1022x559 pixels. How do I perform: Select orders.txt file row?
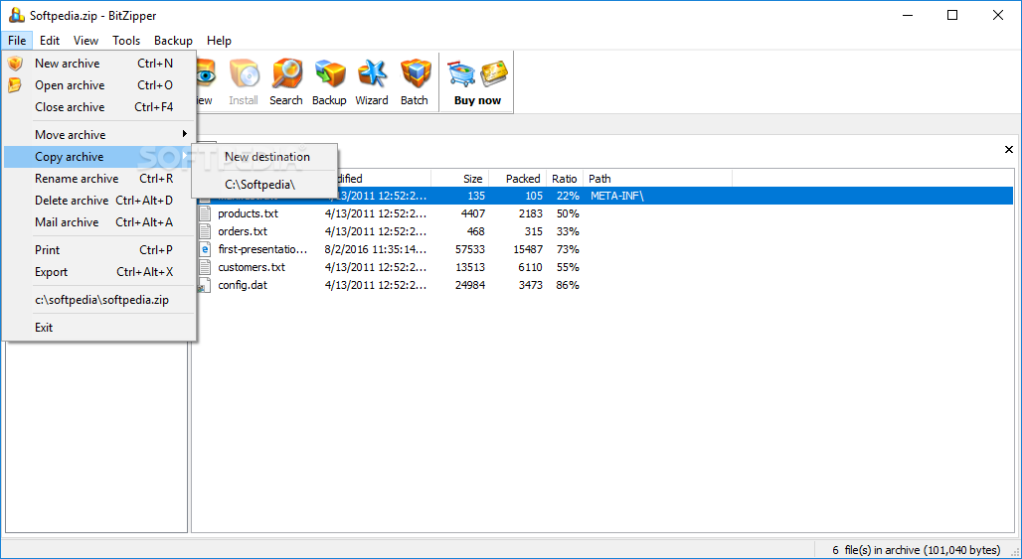click(606, 231)
